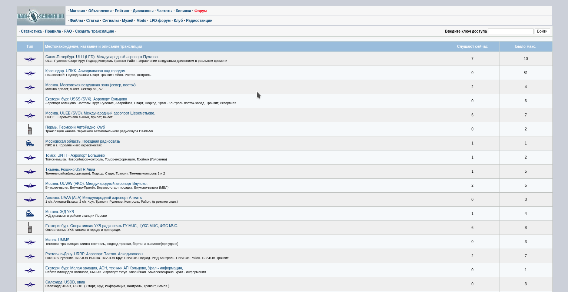The height and width of the screenshot is (292, 568).
Task: Open the Частоты section
Action: click(x=165, y=11)
